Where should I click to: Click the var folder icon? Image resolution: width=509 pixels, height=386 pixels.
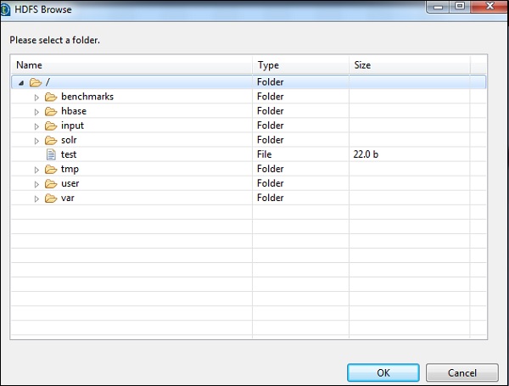[51, 198]
